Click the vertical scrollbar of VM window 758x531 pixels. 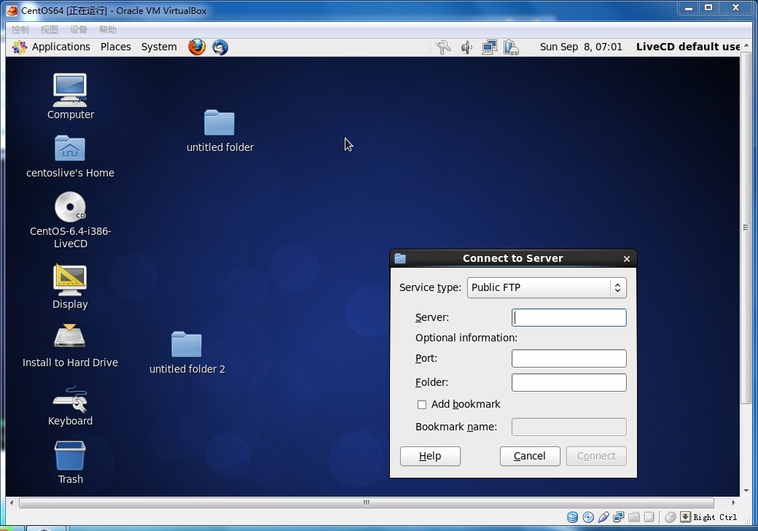[x=746, y=228]
